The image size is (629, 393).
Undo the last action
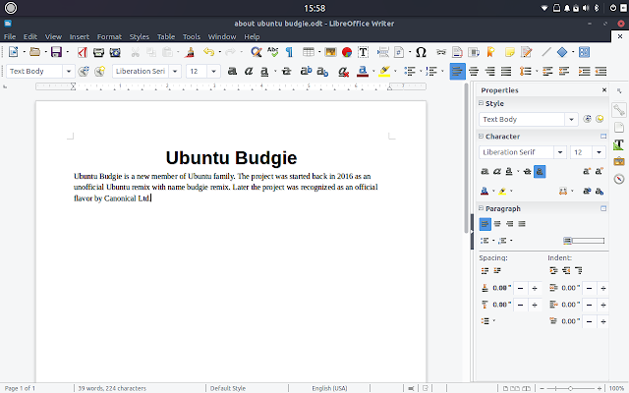click(209, 52)
